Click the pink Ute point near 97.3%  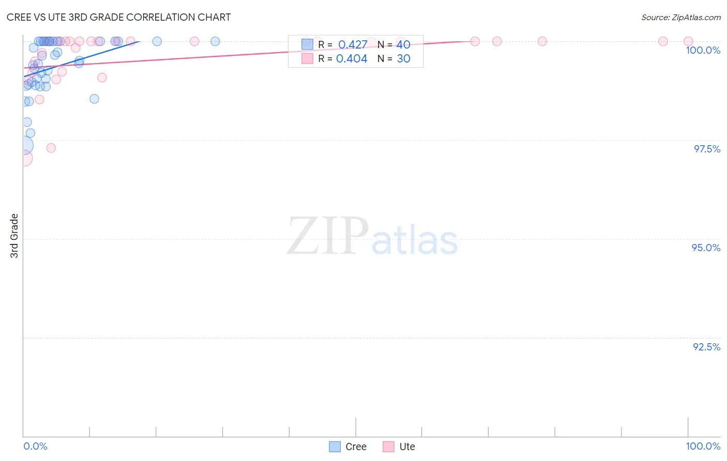(x=51, y=148)
